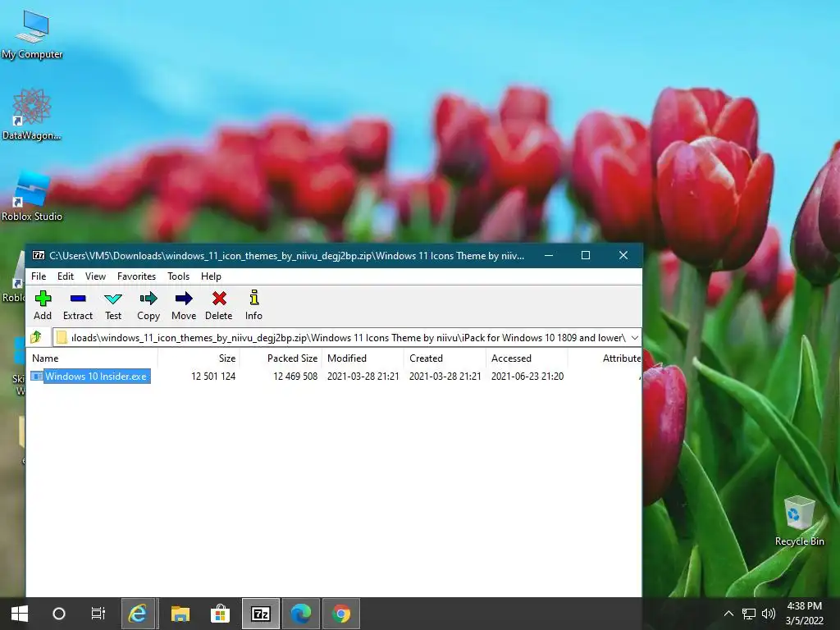Maximize the 7-Zip window
The image size is (840, 630).
coord(586,256)
